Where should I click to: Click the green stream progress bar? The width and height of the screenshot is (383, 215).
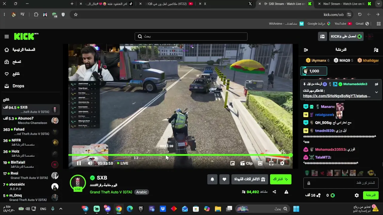pos(180,155)
